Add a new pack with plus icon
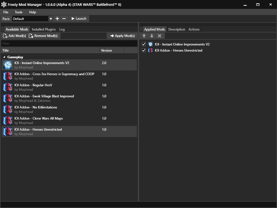277x208 pixels. [x=57, y=19]
